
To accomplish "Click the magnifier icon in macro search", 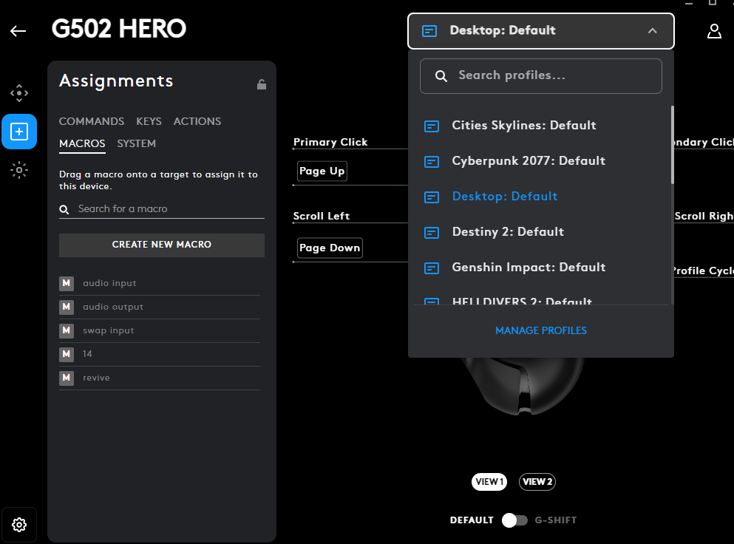I will tap(64, 209).
